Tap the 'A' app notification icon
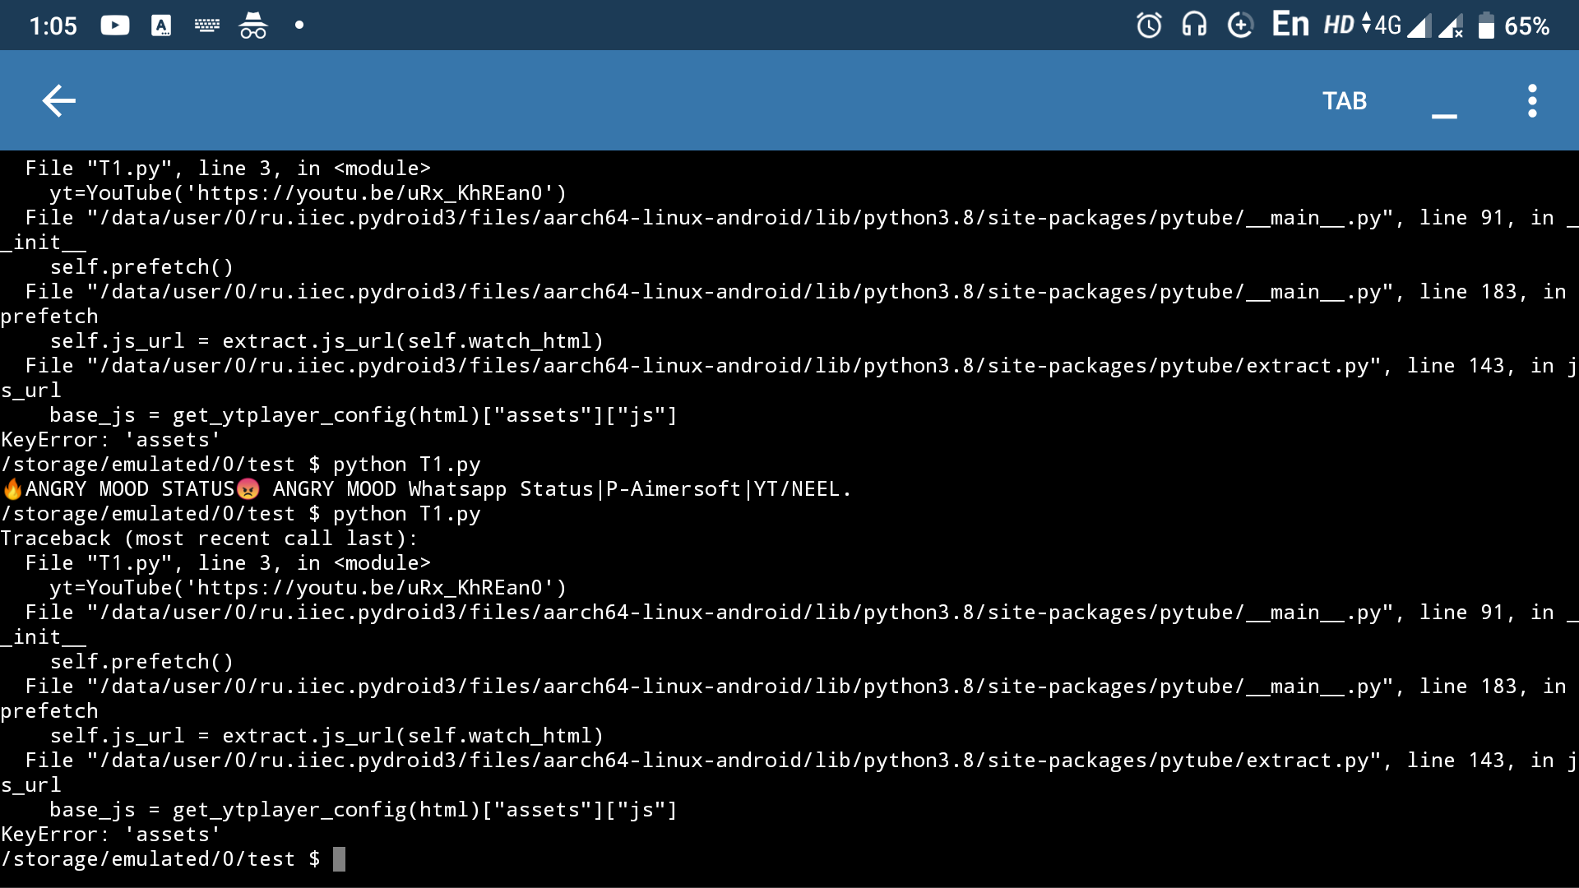Screen dimensions: 1579x888 click(161, 25)
